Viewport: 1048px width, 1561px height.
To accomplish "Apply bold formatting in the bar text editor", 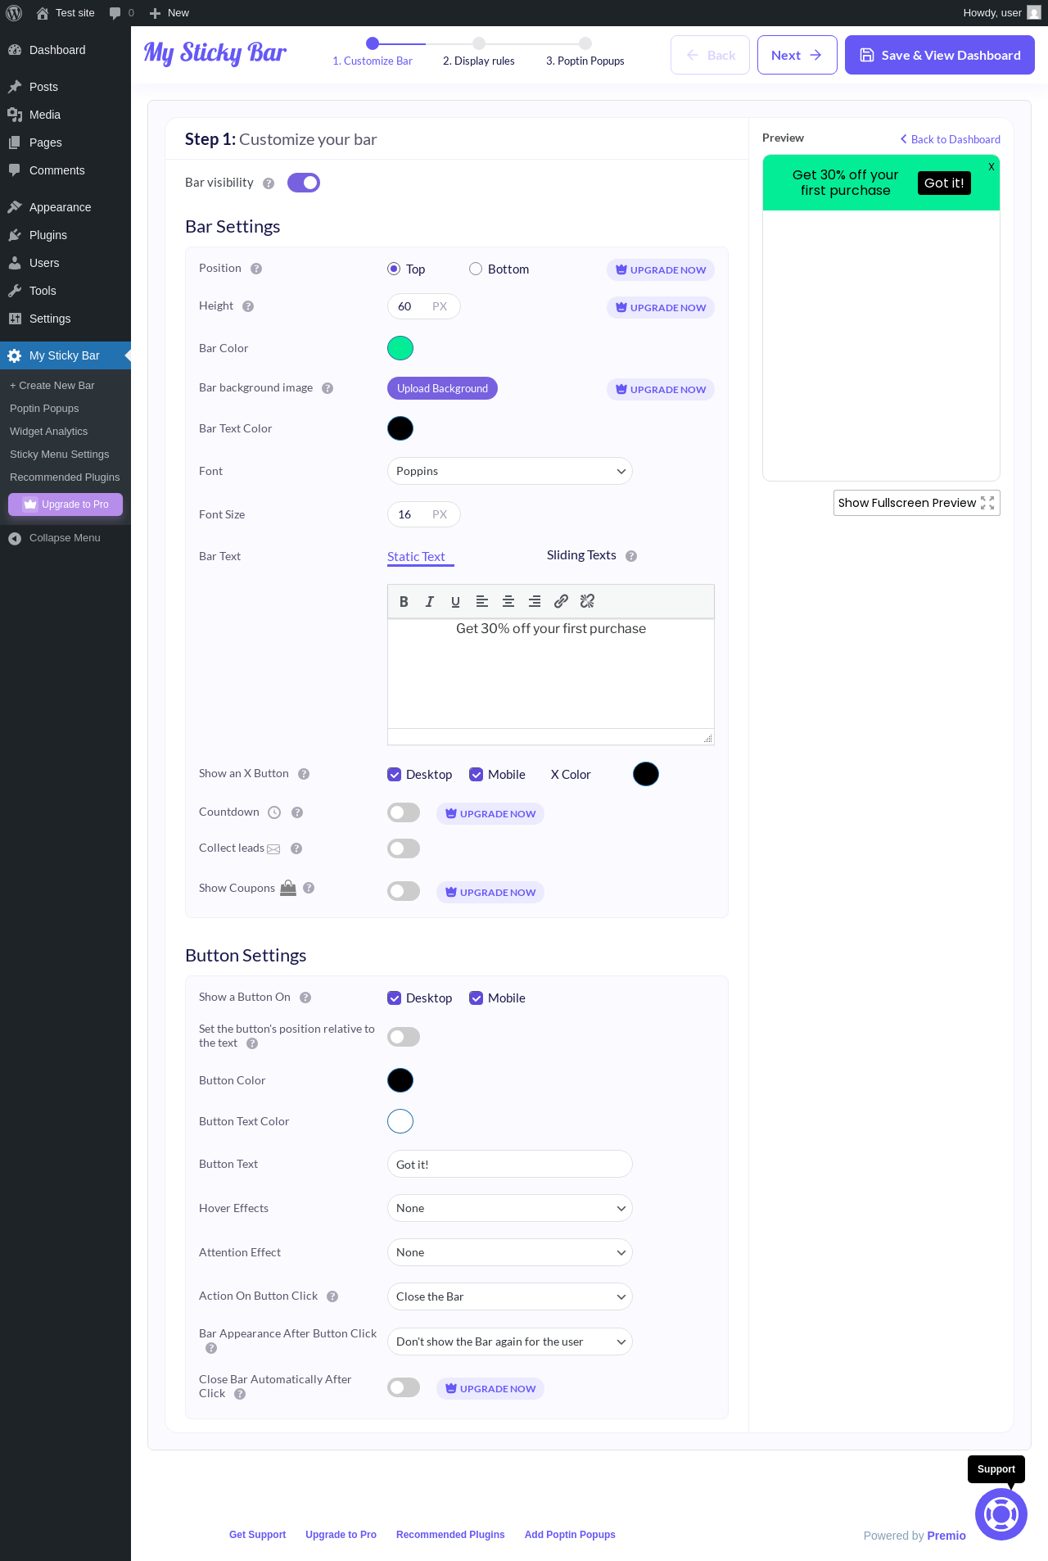I will 404,601.
